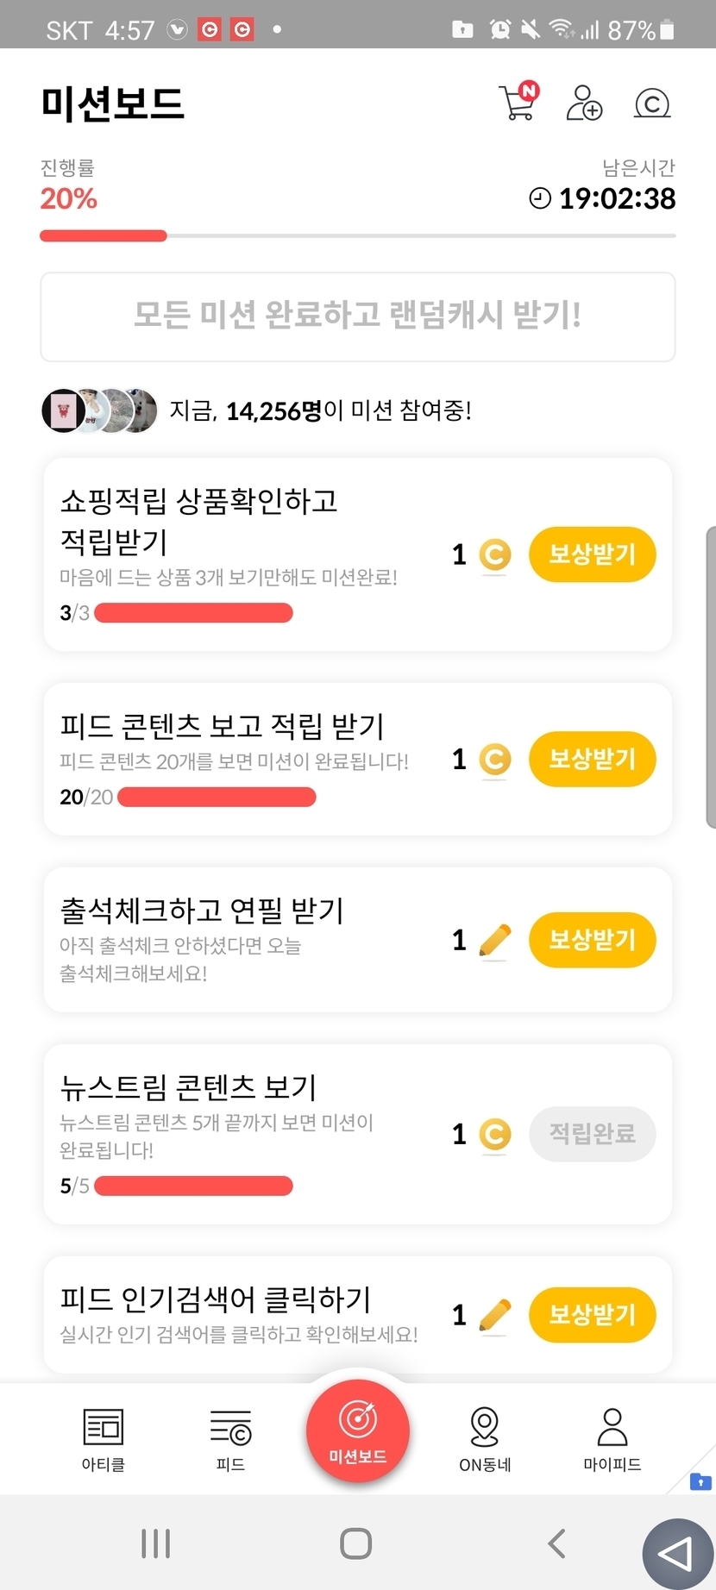The image size is (716, 1590).
Task: Click the overall mission progress bar
Action: click(x=357, y=235)
